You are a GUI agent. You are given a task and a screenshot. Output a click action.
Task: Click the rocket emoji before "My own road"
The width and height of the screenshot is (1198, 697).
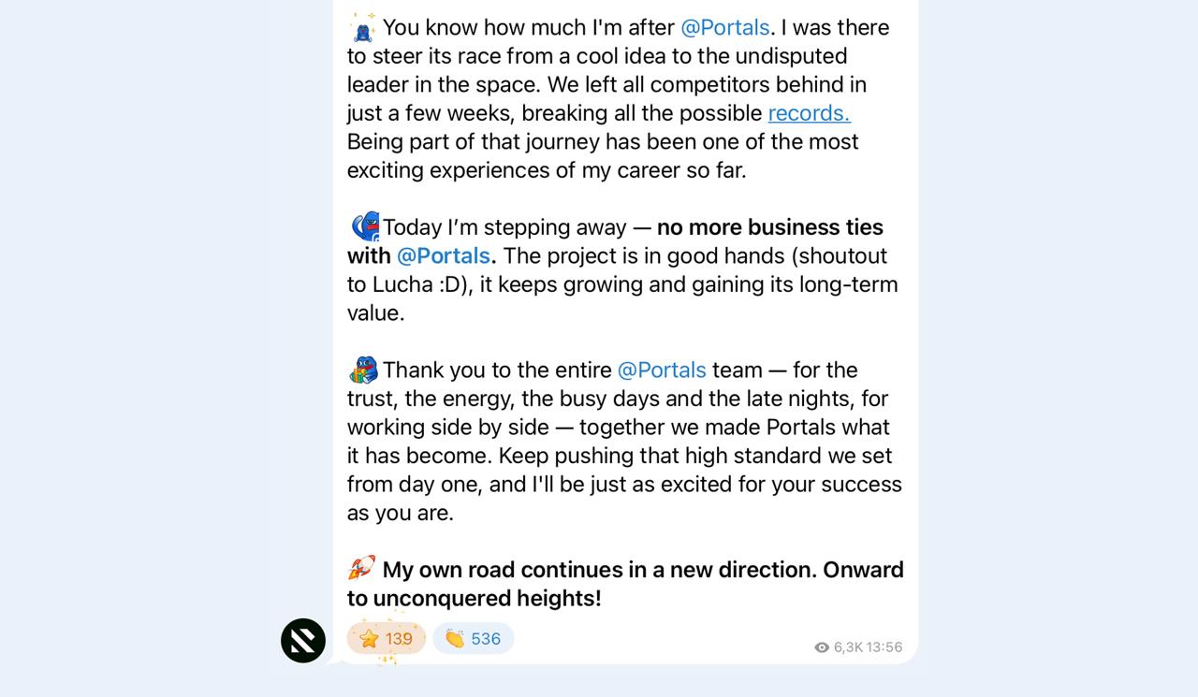pyautogui.click(x=362, y=568)
